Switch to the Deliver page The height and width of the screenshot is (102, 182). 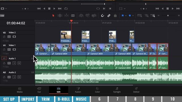(x=136, y=90)
